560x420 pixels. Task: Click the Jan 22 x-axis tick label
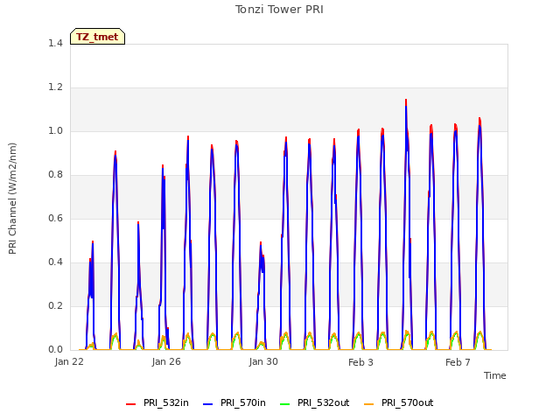point(69,361)
